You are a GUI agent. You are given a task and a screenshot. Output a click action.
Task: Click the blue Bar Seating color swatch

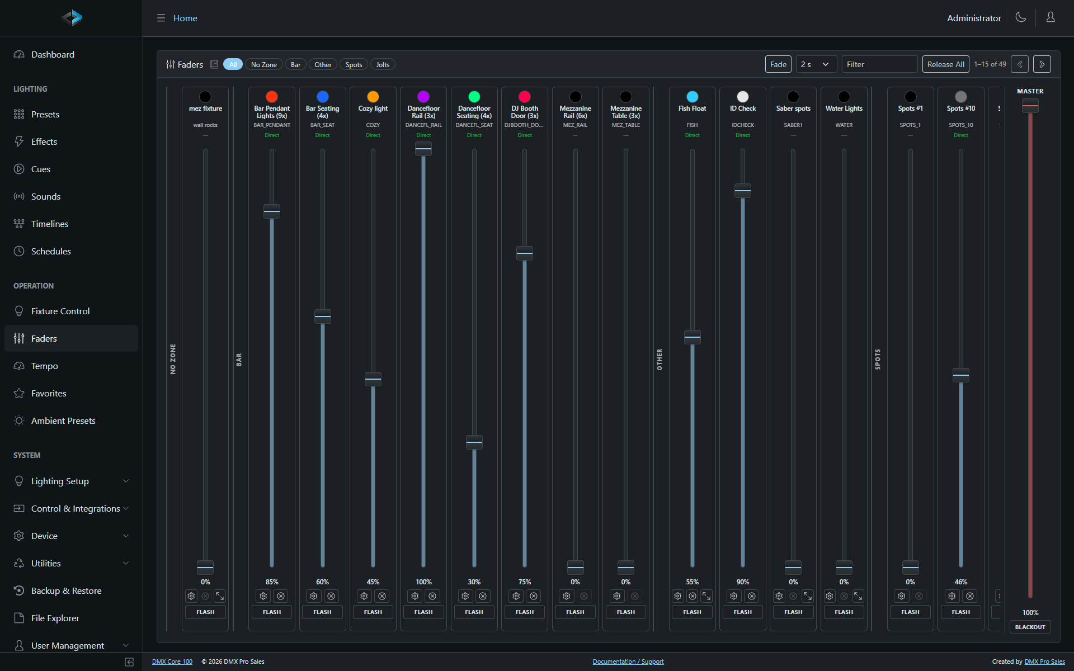(x=323, y=97)
